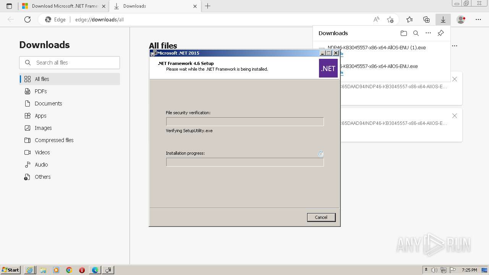Screen dimensions: 489x275
Task: Search downloads icon in flyout
Action: [x=416, y=33]
